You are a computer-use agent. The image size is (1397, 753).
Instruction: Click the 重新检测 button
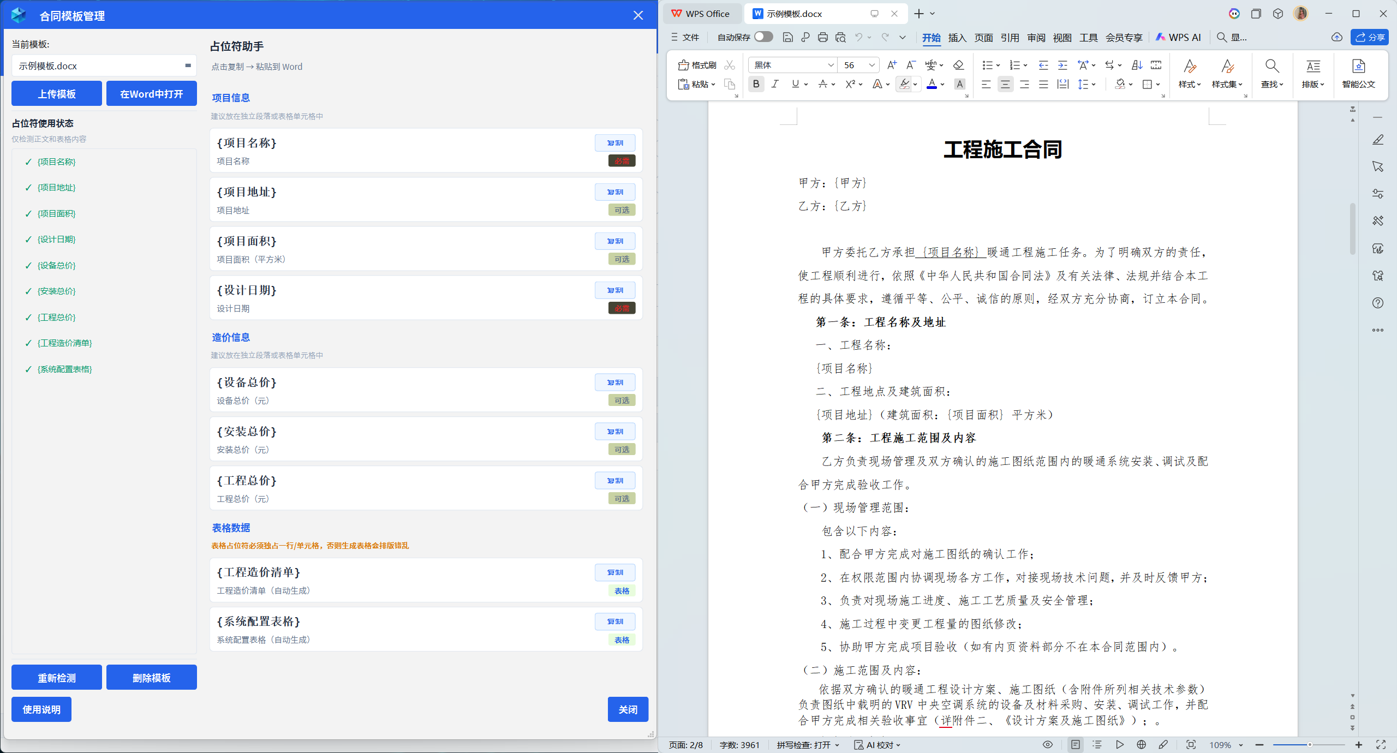[56, 677]
